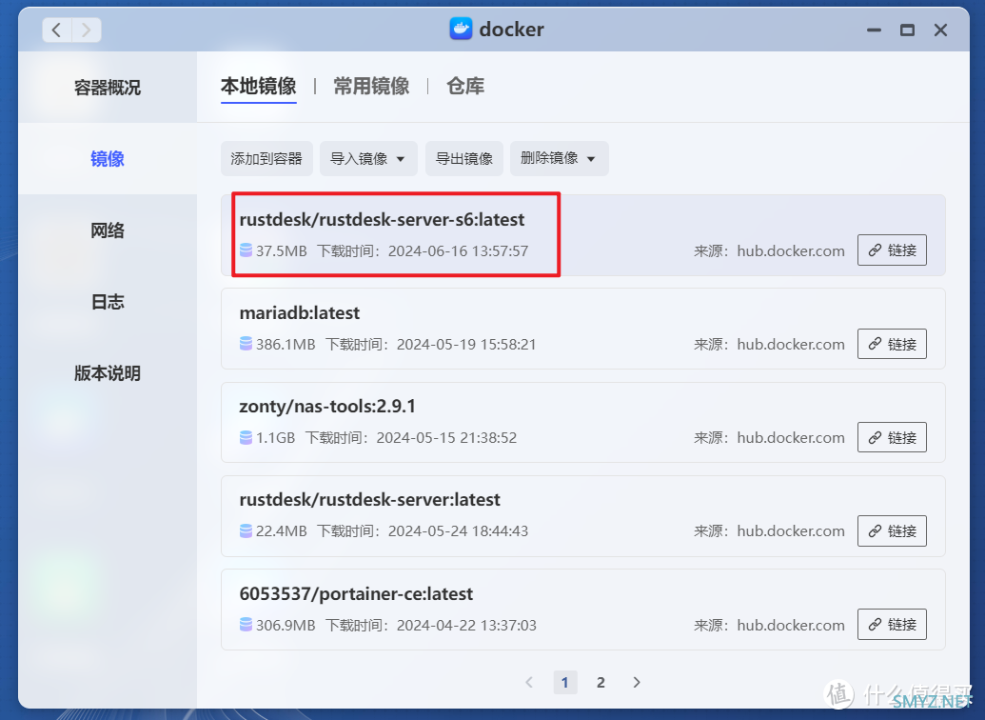
Task: Click the 306.9MB size value
Action: click(286, 625)
